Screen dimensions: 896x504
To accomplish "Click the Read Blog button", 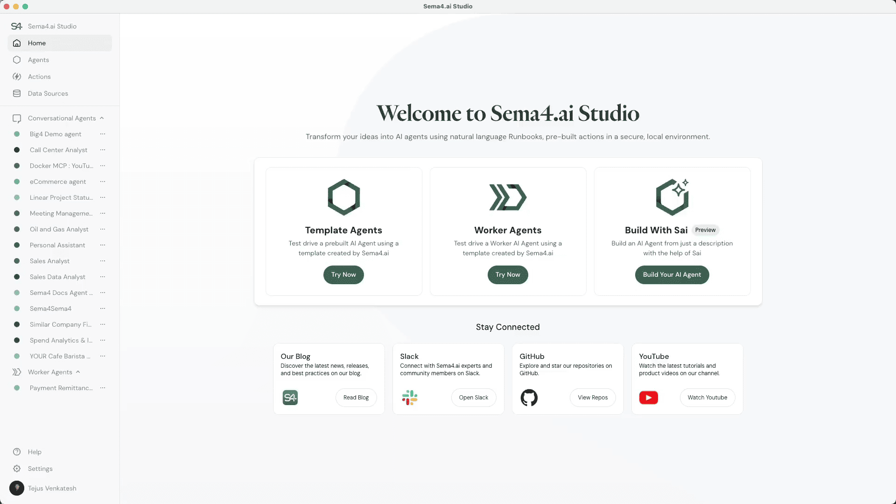I will (356, 398).
